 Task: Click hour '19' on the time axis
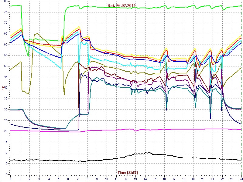tap(193, 179)
